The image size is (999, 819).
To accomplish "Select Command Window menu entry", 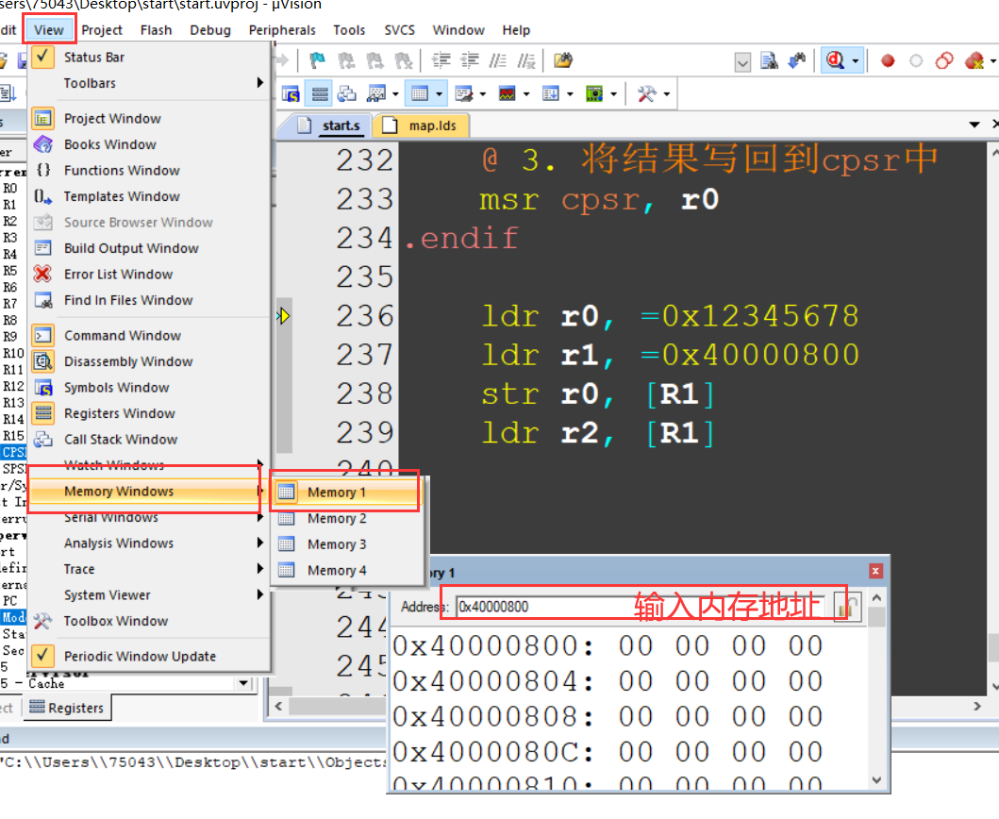I will (x=148, y=335).
